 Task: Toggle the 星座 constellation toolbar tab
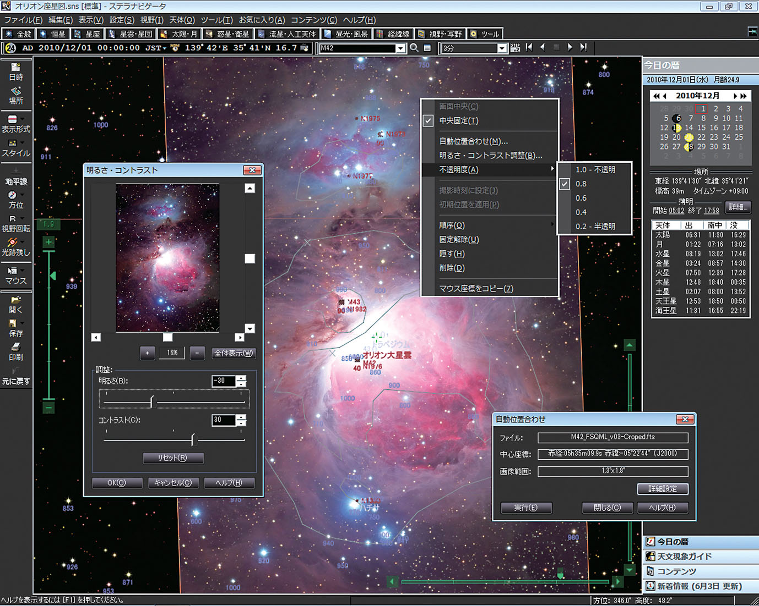[x=88, y=34]
